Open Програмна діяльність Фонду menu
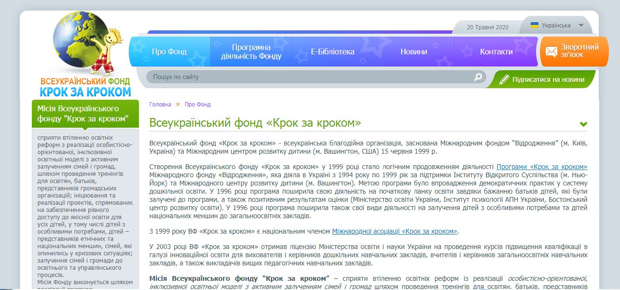This screenshot has height=290, width=620. [251, 52]
